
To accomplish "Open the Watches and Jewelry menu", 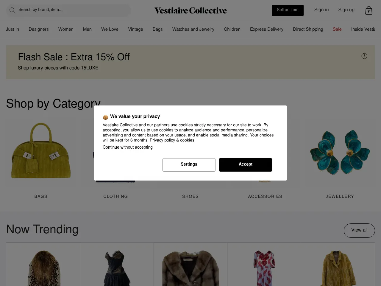I will (193, 29).
